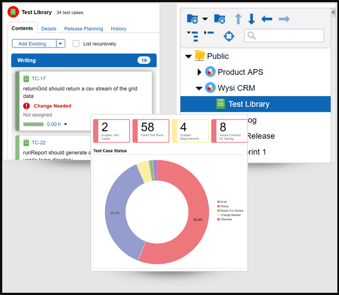Click the yellow Change Needed donut segment

pos(144,172)
